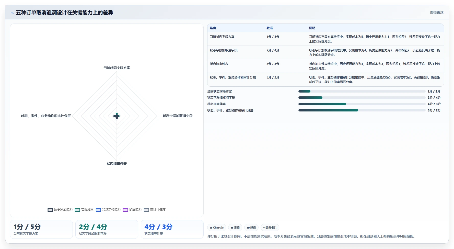Click radar axis label 状态加事件表 at bottom
454x249 pixels.
click(117, 164)
